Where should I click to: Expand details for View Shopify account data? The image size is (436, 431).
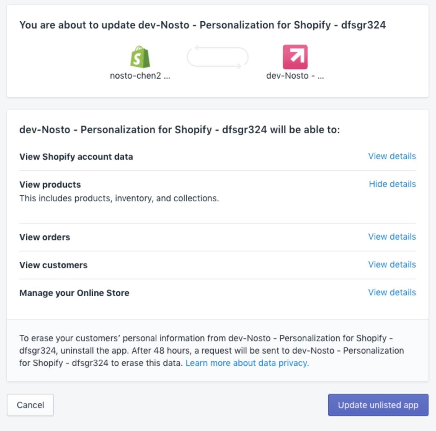coord(392,156)
